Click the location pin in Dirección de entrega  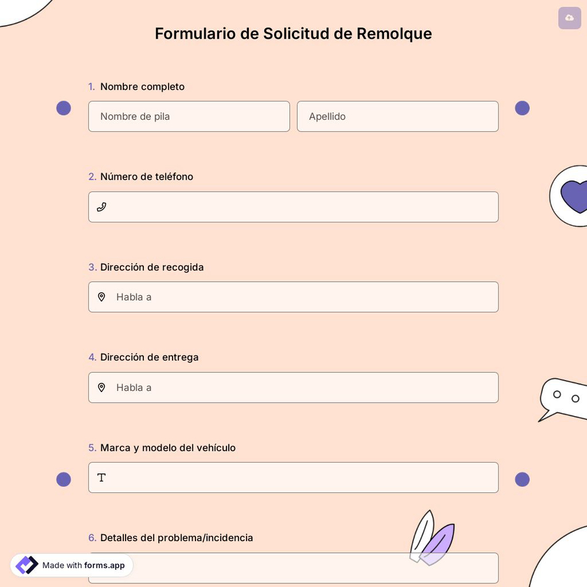pos(102,387)
